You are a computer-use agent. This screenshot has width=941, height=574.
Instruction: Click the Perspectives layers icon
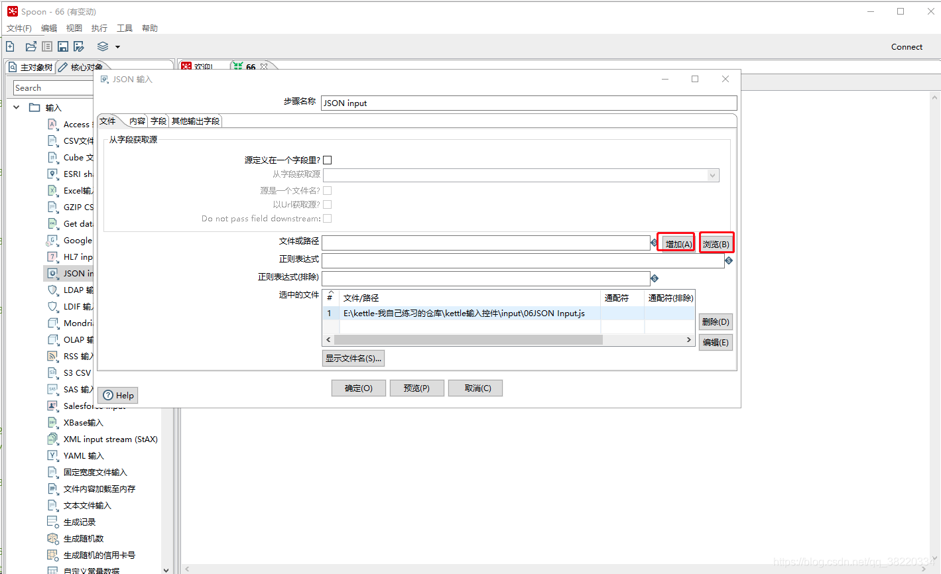click(x=103, y=46)
